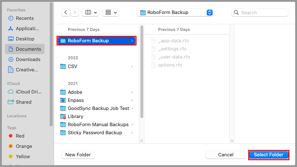Expand the Enpass folder chevron
The height and width of the screenshot is (167, 297).
(x=132, y=100)
